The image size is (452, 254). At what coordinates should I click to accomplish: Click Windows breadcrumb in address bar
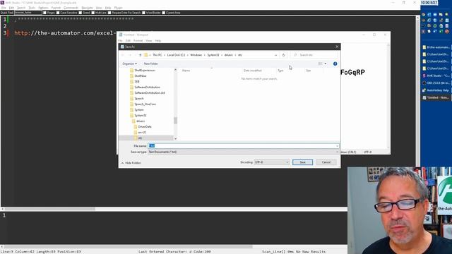click(196, 55)
